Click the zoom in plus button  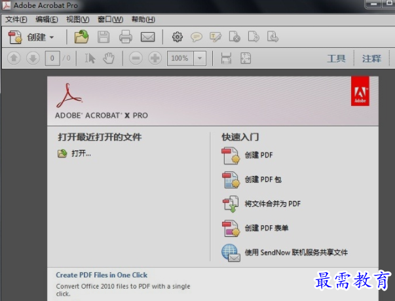click(x=155, y=58)
